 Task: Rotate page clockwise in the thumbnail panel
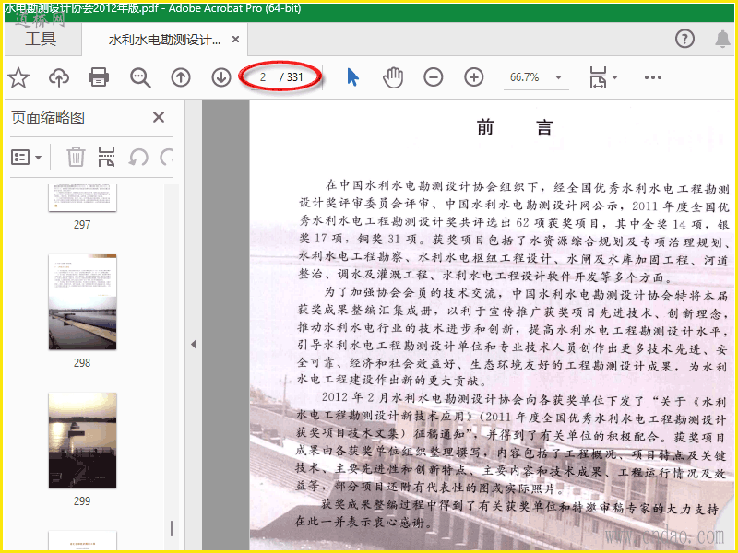[x=166, y=157]
